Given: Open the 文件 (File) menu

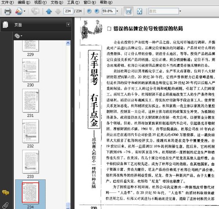Looking at the screenshot, I should point(8,3).
